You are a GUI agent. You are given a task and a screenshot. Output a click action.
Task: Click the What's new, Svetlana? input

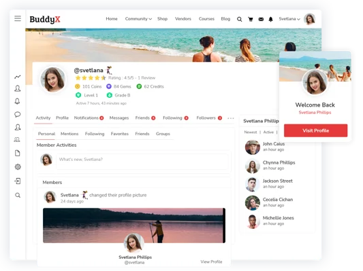tap(142, 162)
